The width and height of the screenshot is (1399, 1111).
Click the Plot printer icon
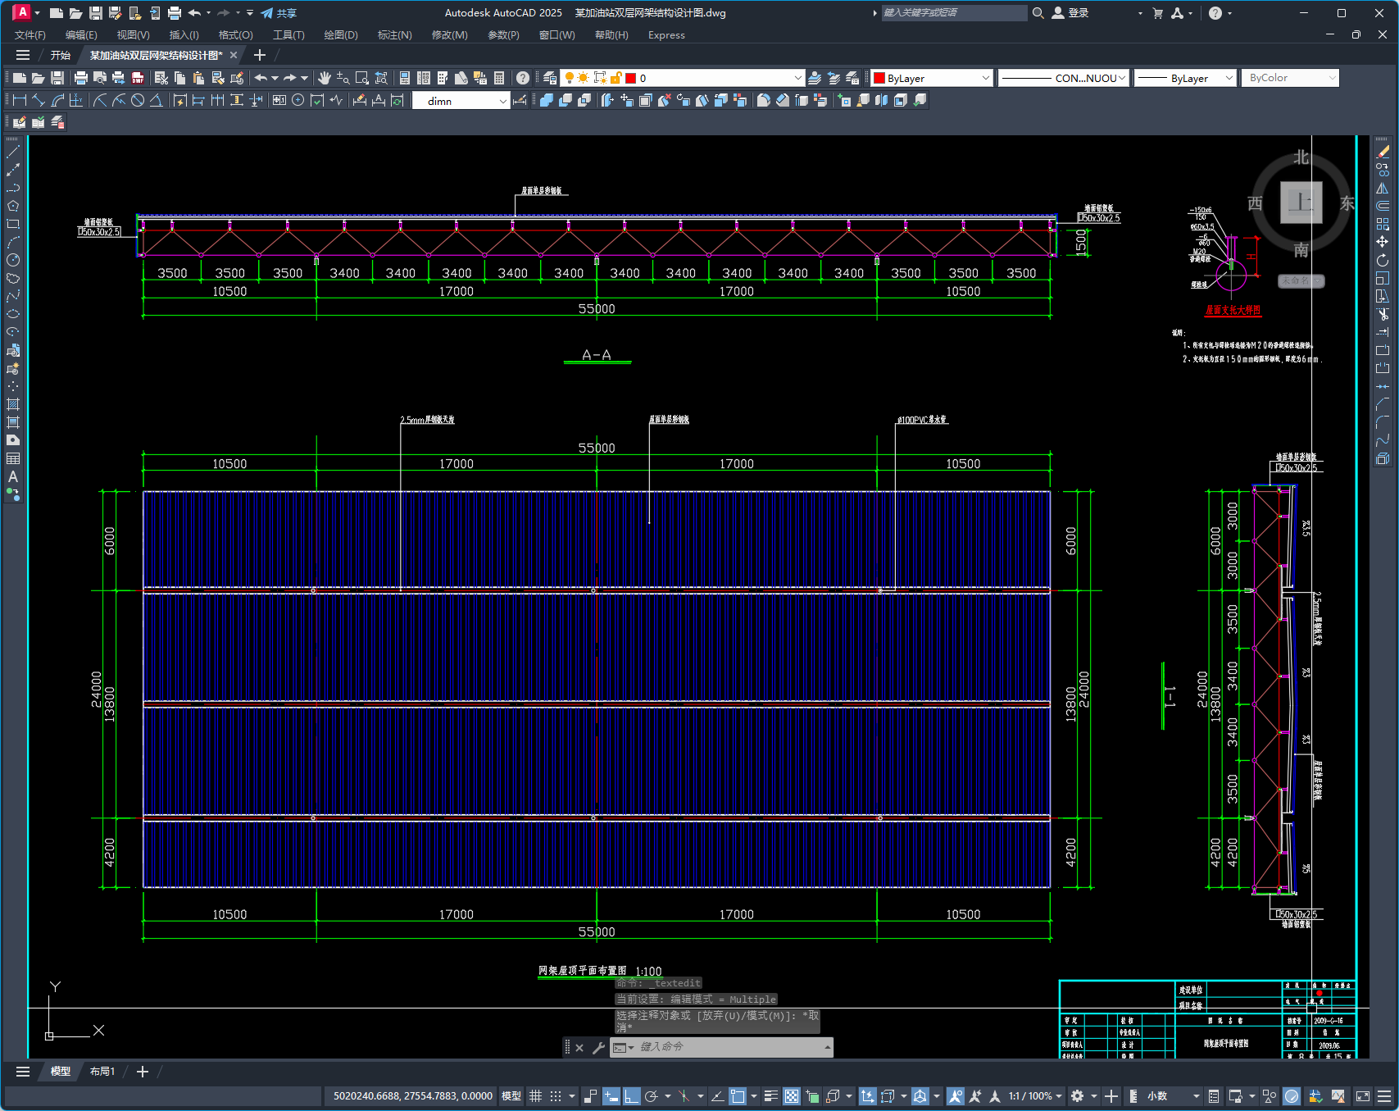point(80,78)
